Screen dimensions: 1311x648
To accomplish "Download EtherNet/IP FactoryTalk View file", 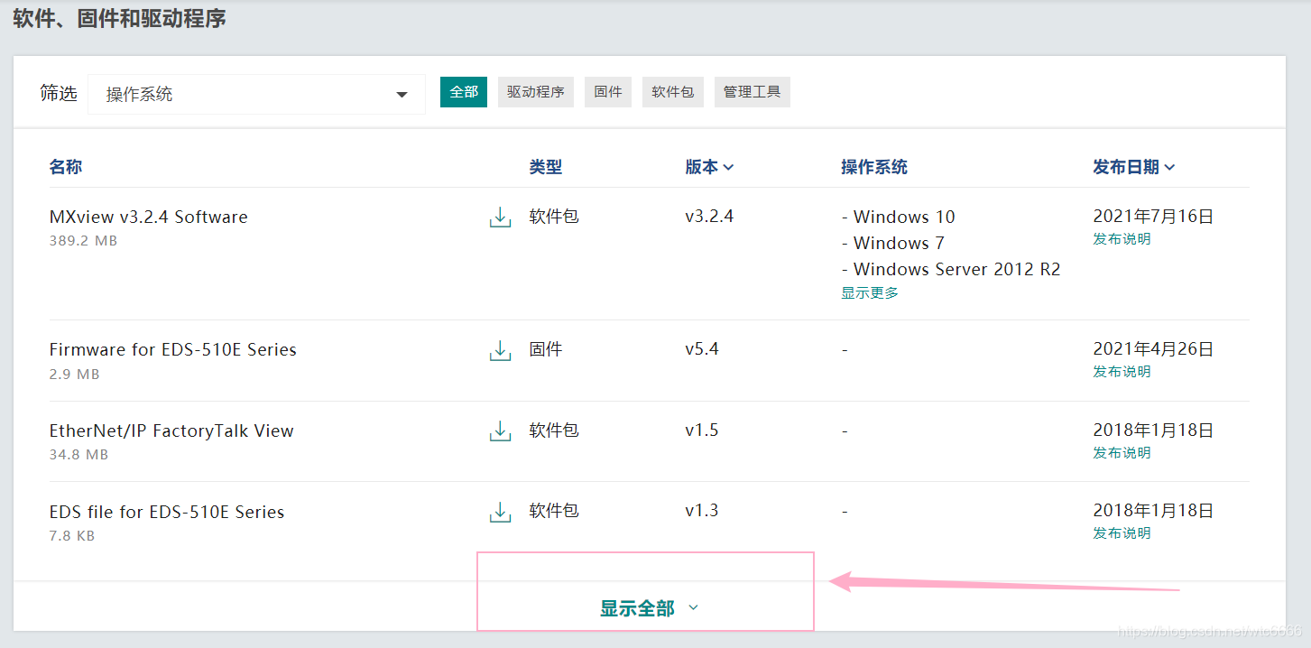I will tap(500, 431).
